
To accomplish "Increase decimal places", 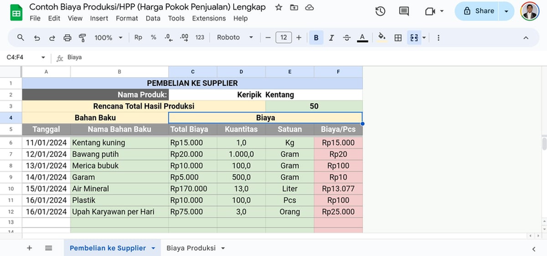I will point(184,38).
